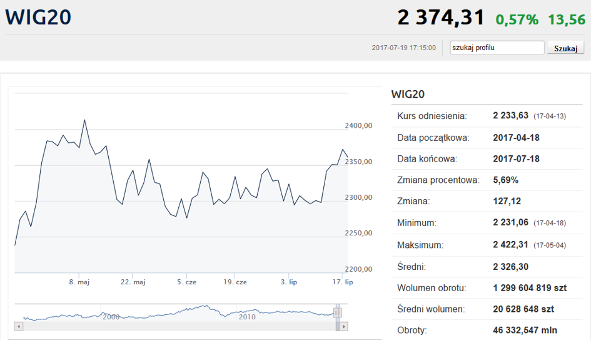Click the chart peak near 8. maj
591x340 pixels.
coord(84,120)
